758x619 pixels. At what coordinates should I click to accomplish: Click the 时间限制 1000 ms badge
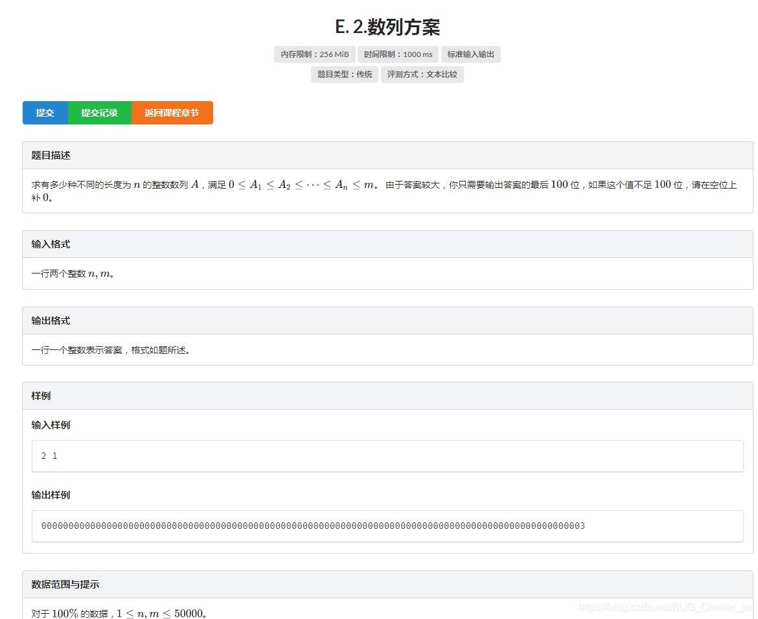tap(398, 54)
